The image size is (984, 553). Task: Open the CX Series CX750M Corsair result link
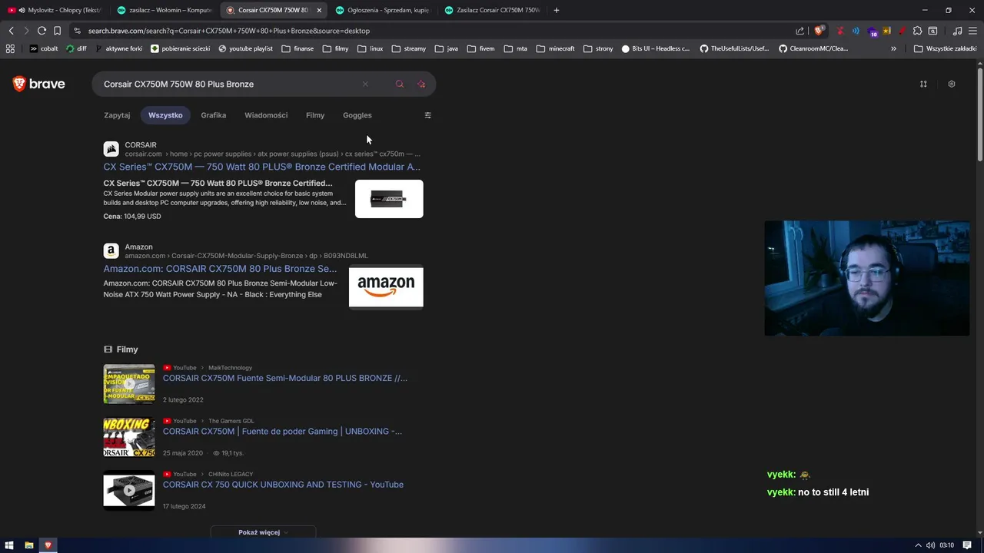point(261,167)
